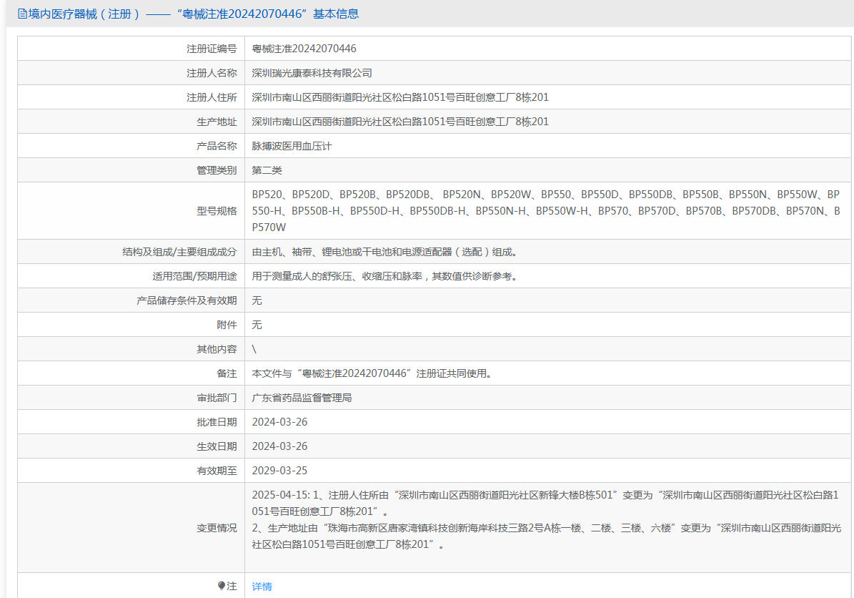Click the expiry date 2029-03-25
The image size is (854, 598).
(279, 471)
